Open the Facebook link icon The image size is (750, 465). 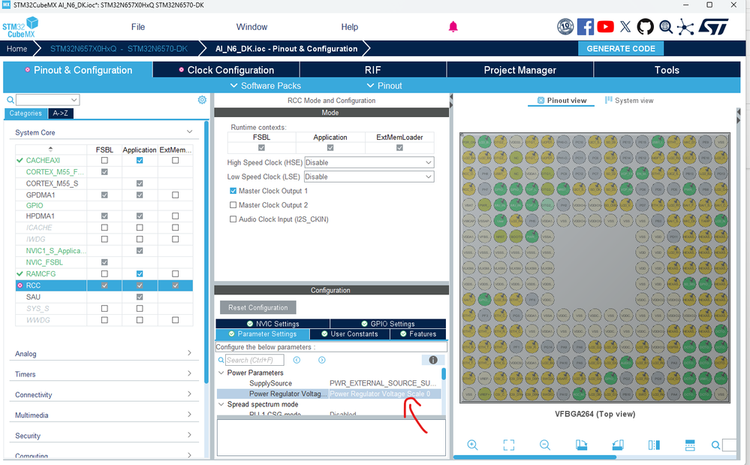tap(586, 27)
